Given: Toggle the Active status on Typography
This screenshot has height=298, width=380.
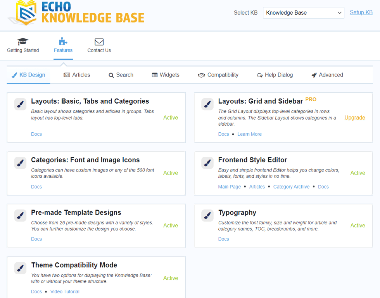Looking at the screenshot, I should pos(358,225).
